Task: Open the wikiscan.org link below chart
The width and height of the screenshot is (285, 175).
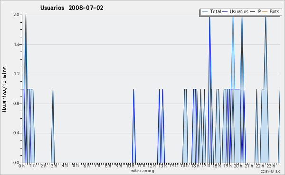Action: point(142,171)
